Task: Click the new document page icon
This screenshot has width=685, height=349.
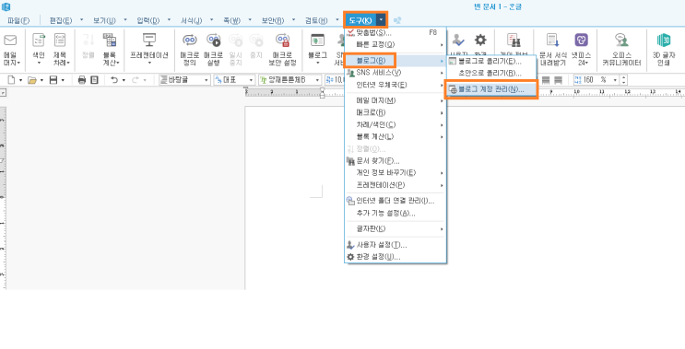Action: click(11, 80)
